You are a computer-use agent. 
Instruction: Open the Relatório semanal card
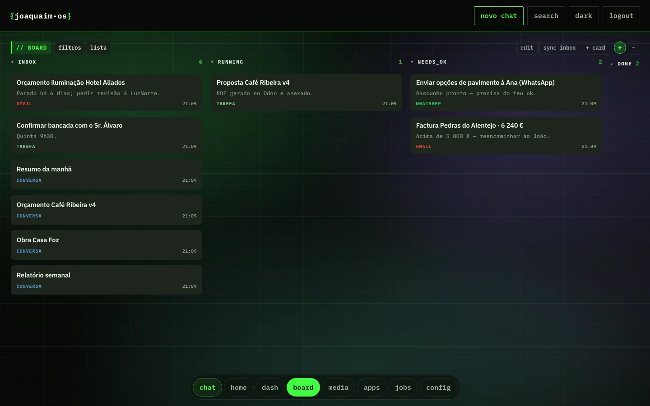107,280
